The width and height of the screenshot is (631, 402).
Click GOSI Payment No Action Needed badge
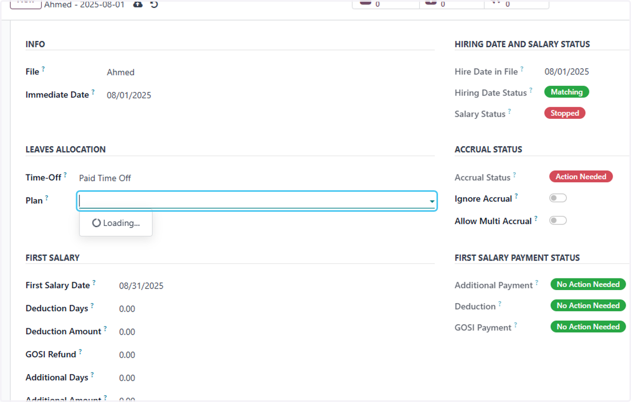tap(588, 326)
